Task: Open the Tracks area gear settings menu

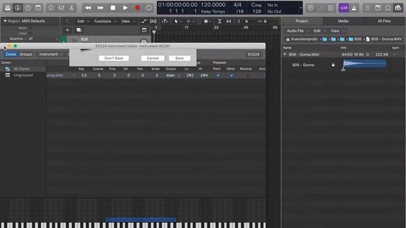Action: click(207, 21)
